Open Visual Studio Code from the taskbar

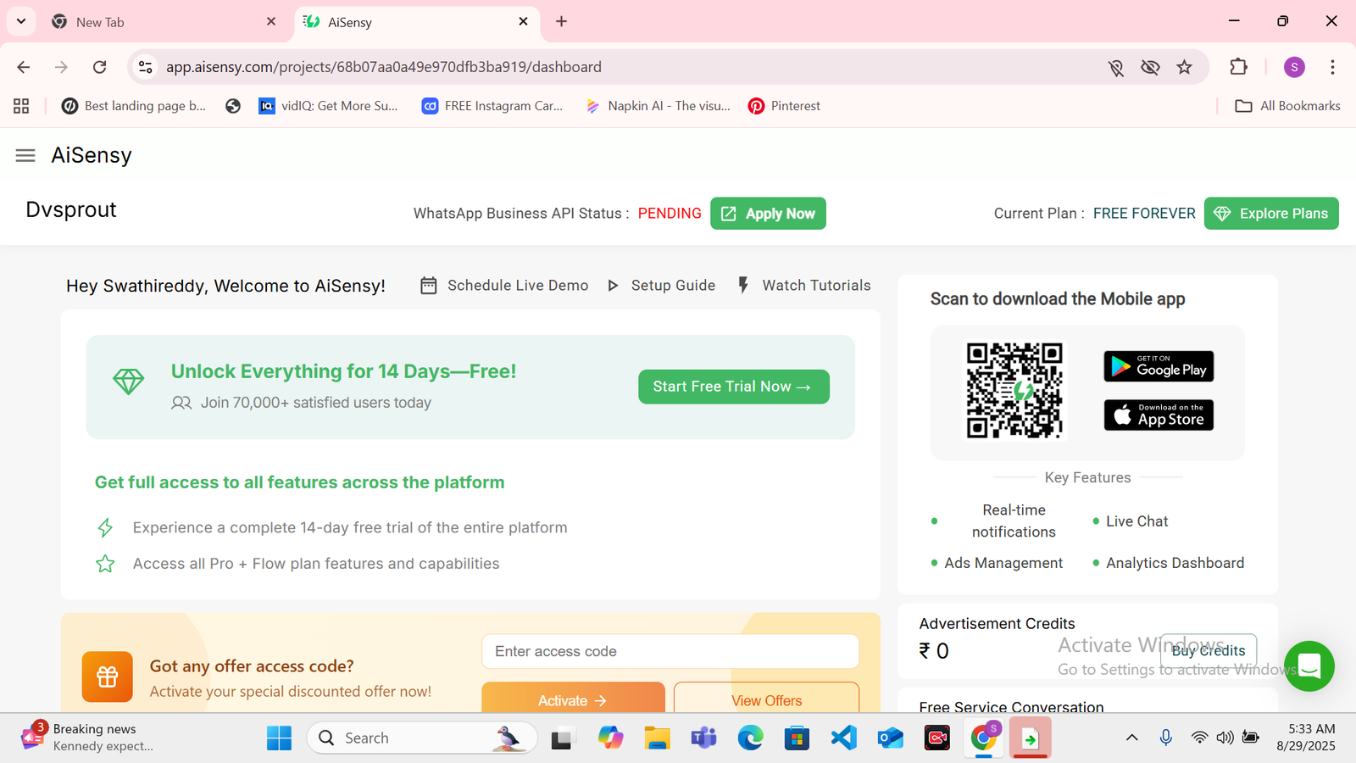[843, 738]
